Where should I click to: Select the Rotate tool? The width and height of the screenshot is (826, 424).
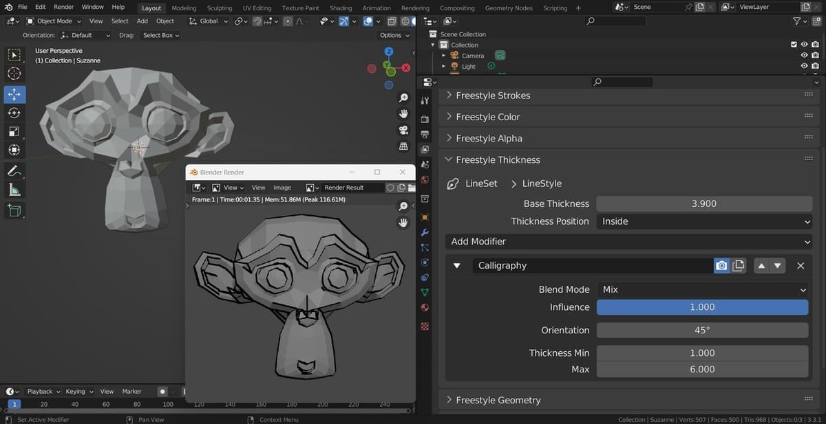pos(14,113)
